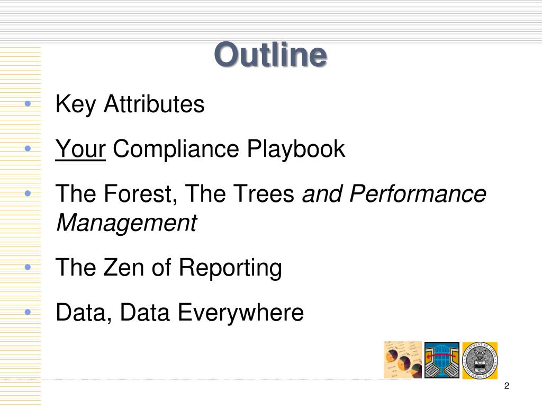Click the italic word Management
Viewport: 542px width, 407px height.
(x=127, y=223)
